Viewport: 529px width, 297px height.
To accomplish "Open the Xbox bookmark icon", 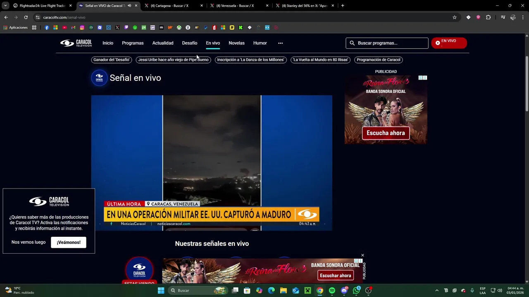I will pos(179,28).
